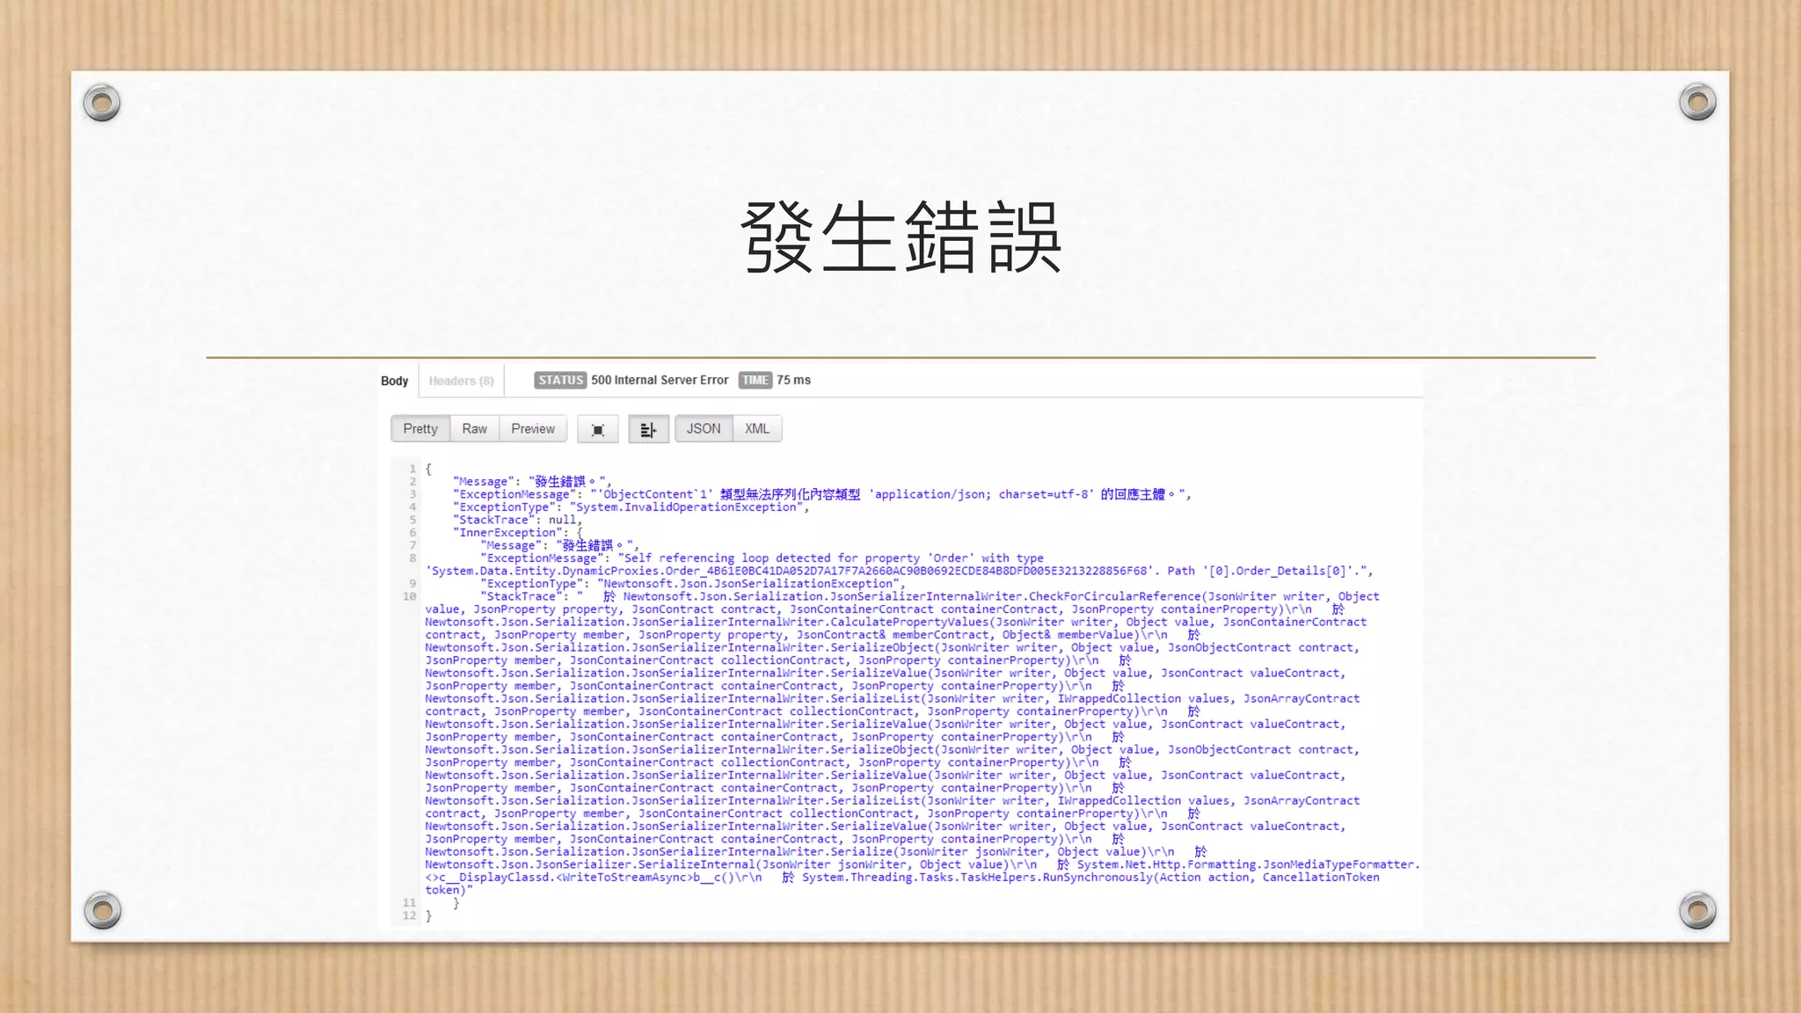Click the fullscreen response icon button
The width and height of the screenshot is (1801, 1013).
[598, 429]
